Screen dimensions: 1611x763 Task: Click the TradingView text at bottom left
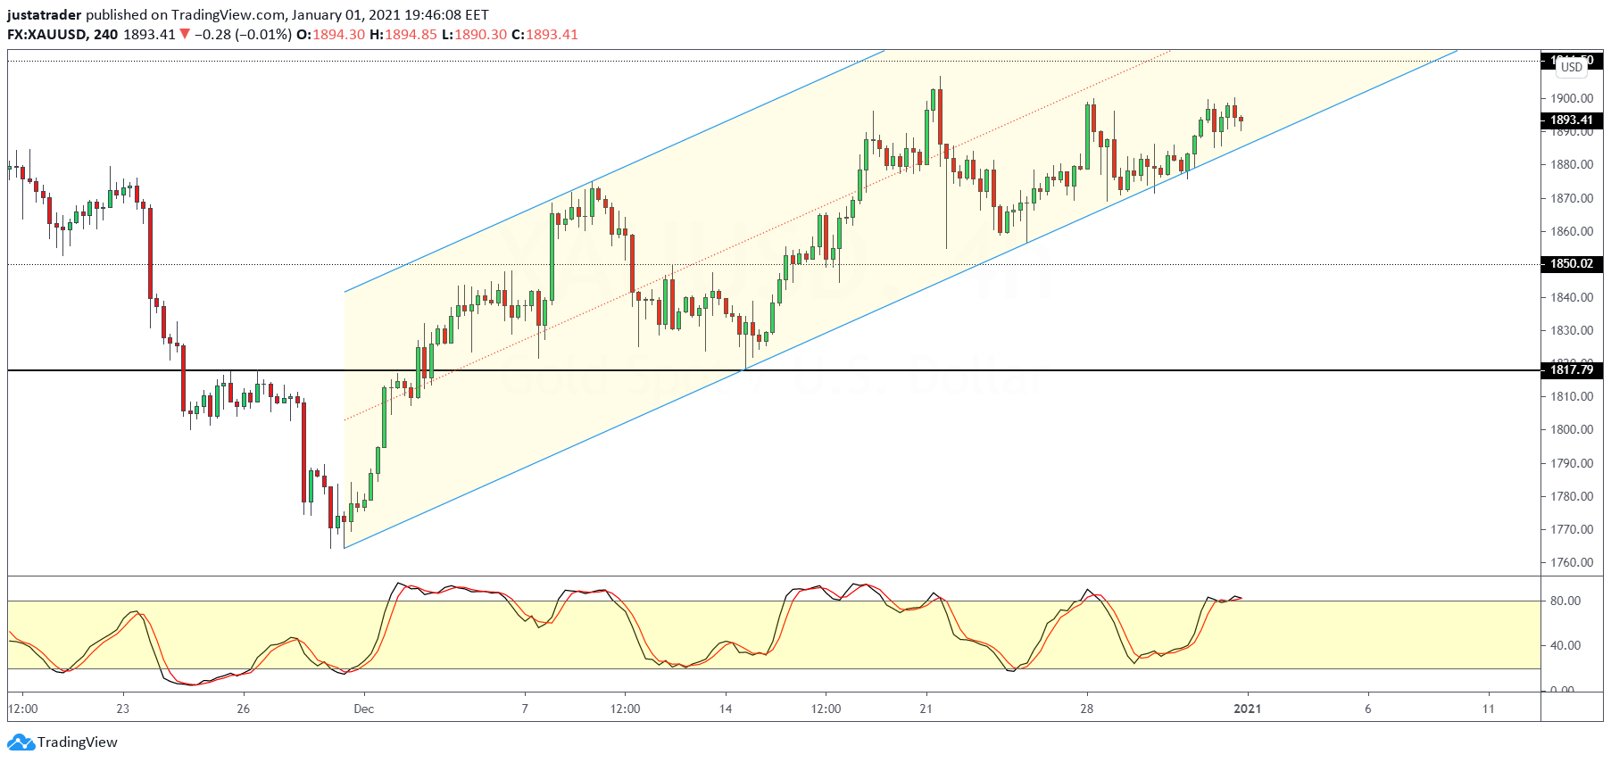(x=78, y=742)
